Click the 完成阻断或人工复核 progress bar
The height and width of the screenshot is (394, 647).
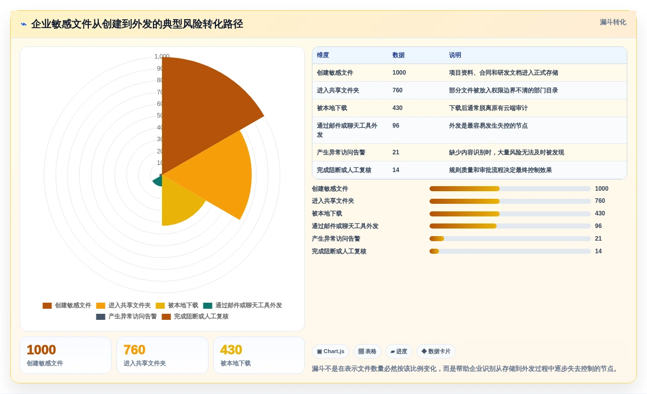[x=510, y=251]
